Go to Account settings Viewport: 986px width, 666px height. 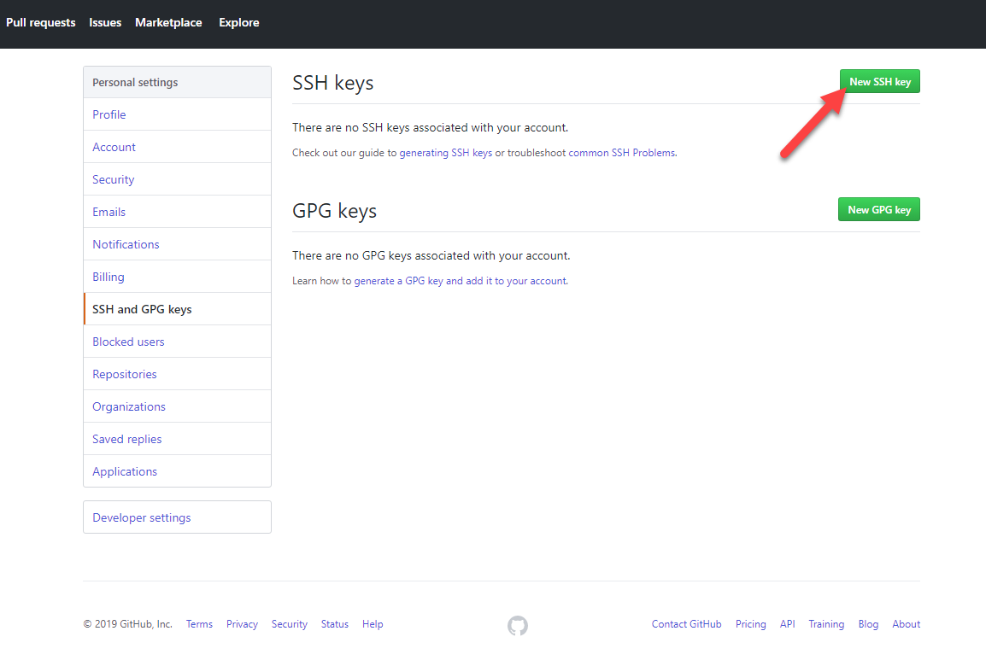[178, 147]
